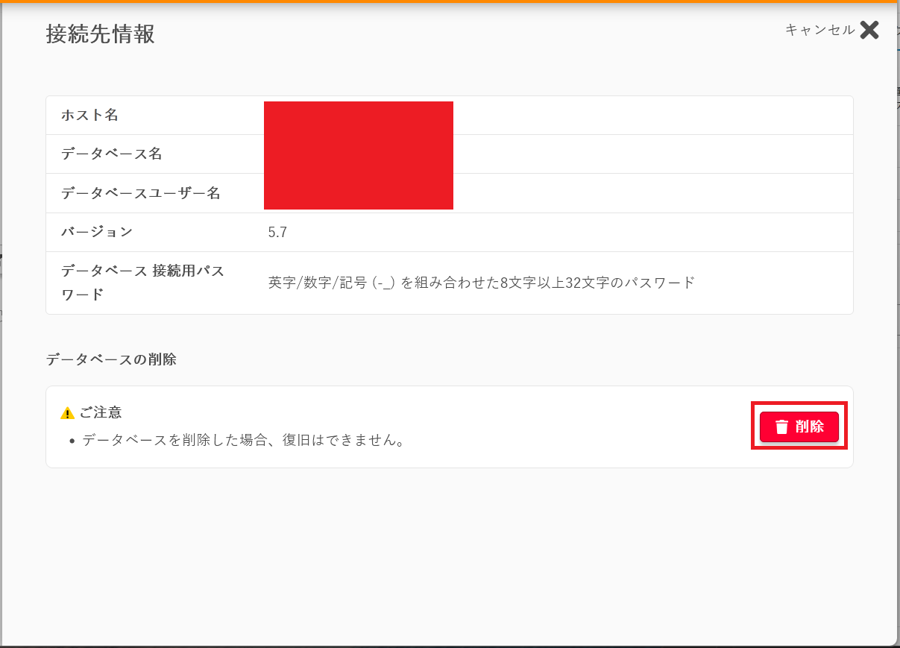Click the 接続先情報 dialog title
The height and width of the screenshot is (648, 900).
click(100, 34)
